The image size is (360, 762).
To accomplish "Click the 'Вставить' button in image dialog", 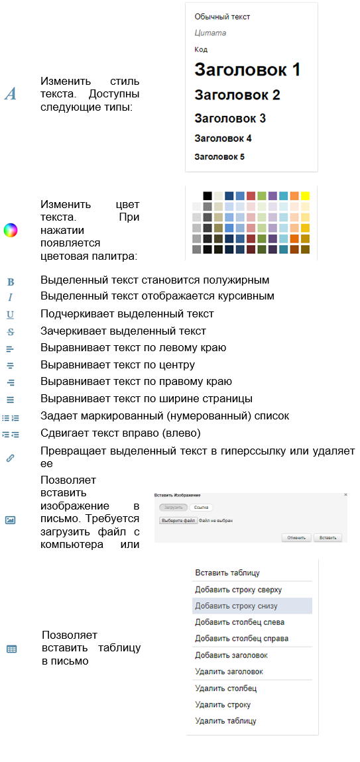I will tap(328, 537).
